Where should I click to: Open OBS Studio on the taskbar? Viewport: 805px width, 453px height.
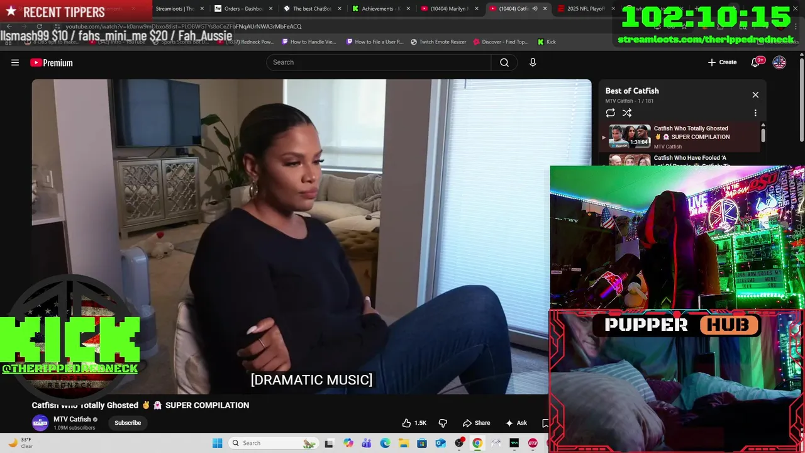[x=459, y=443]
